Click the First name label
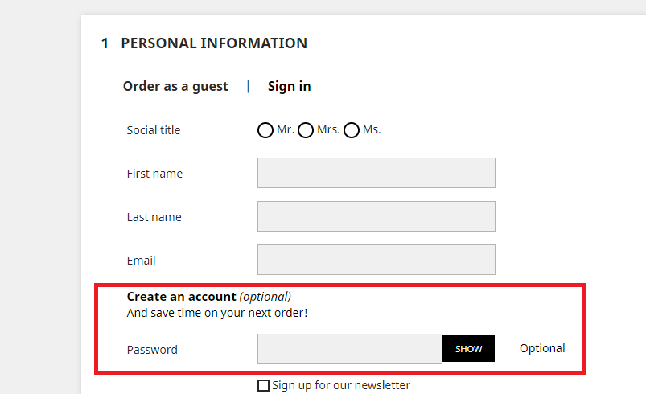Image resolution: width=646 pixels, height=394 pixels. coord(154,174)
